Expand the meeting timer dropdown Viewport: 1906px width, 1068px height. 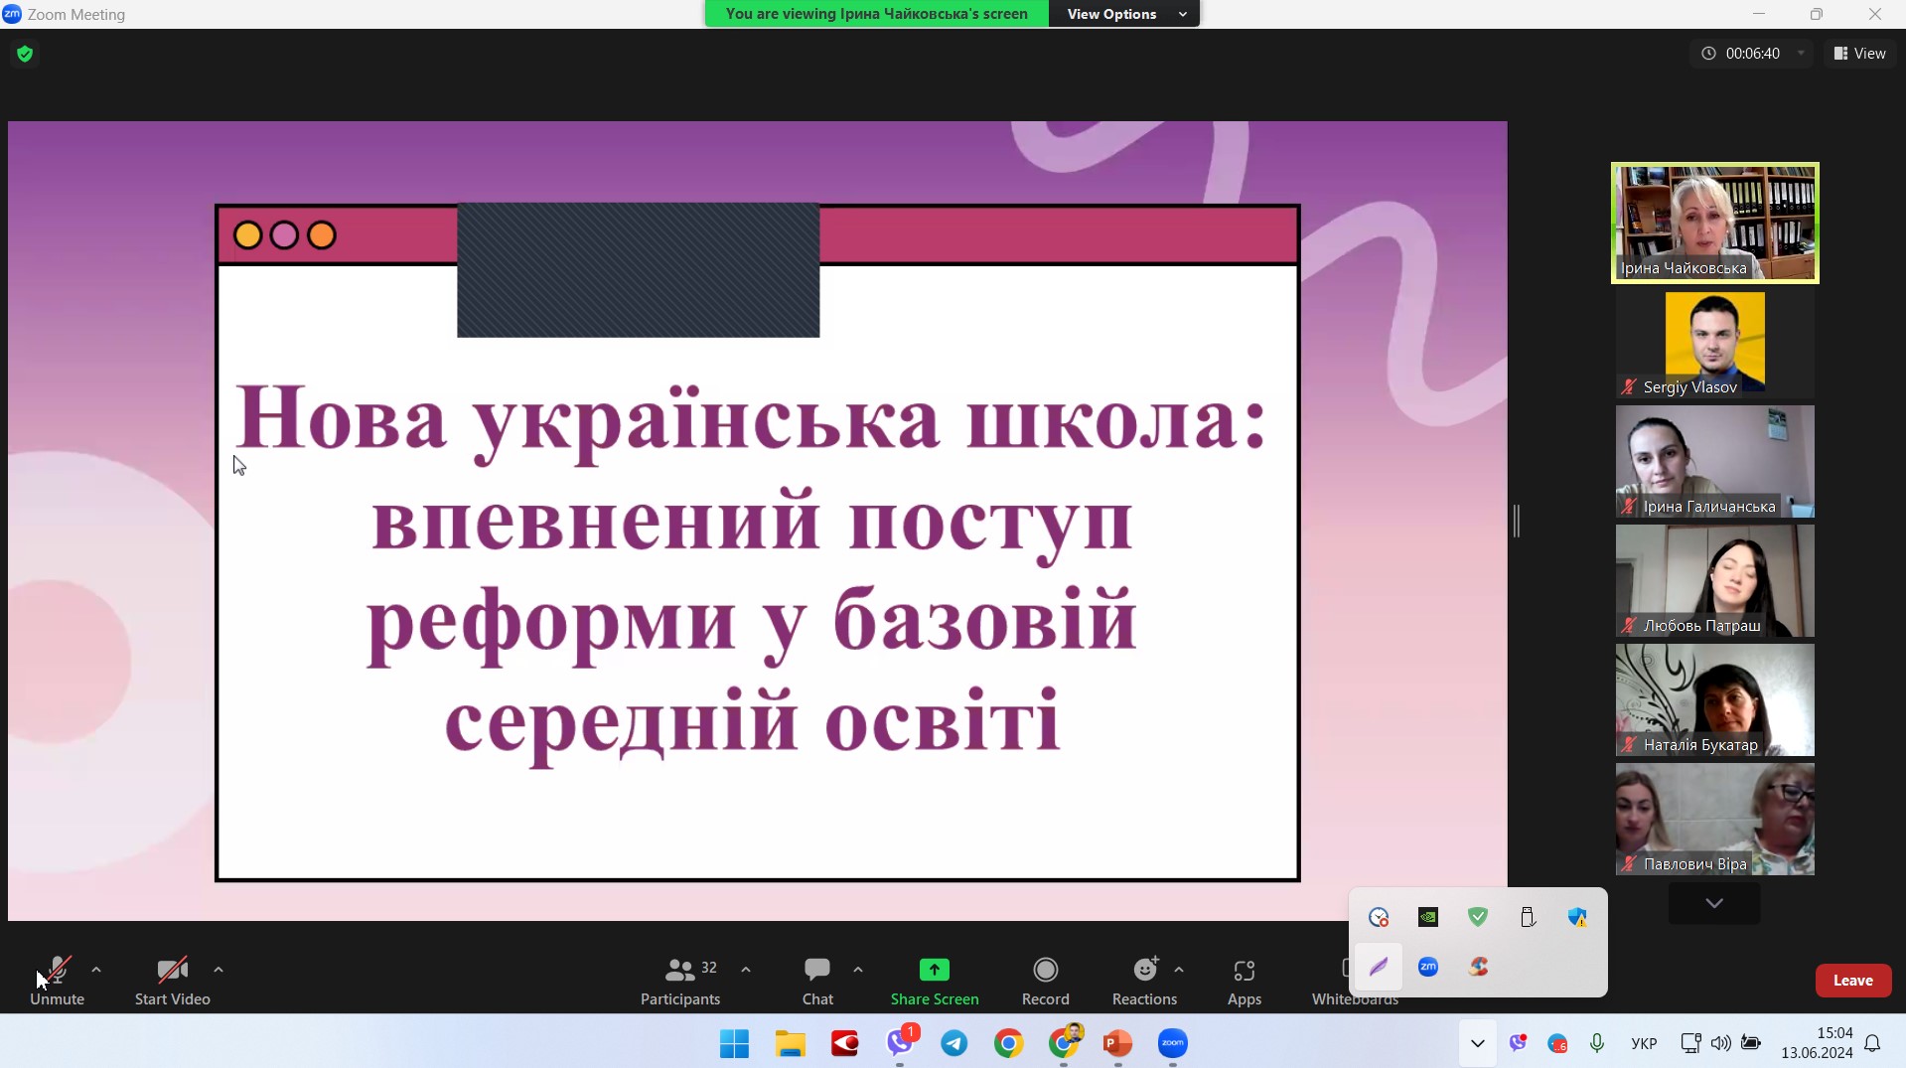1801,54
